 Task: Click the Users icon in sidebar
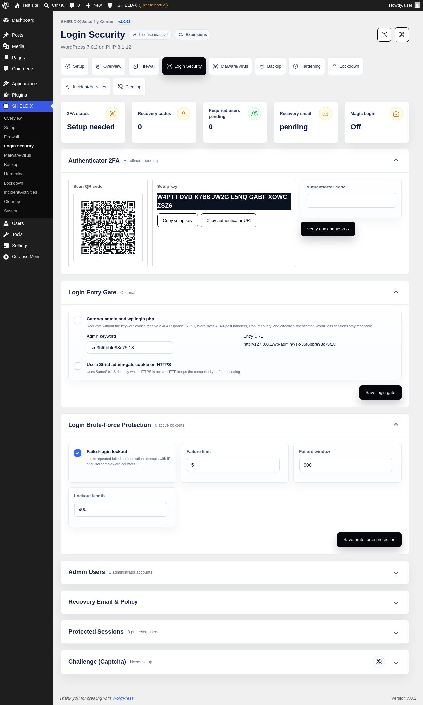[6, 223]
